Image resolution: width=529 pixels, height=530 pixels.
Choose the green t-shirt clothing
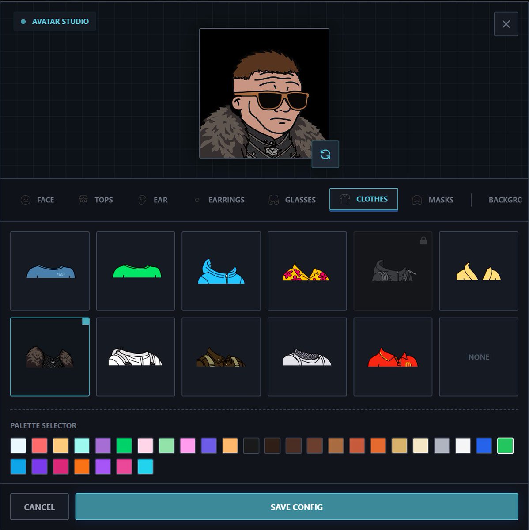tap(136, 271)
